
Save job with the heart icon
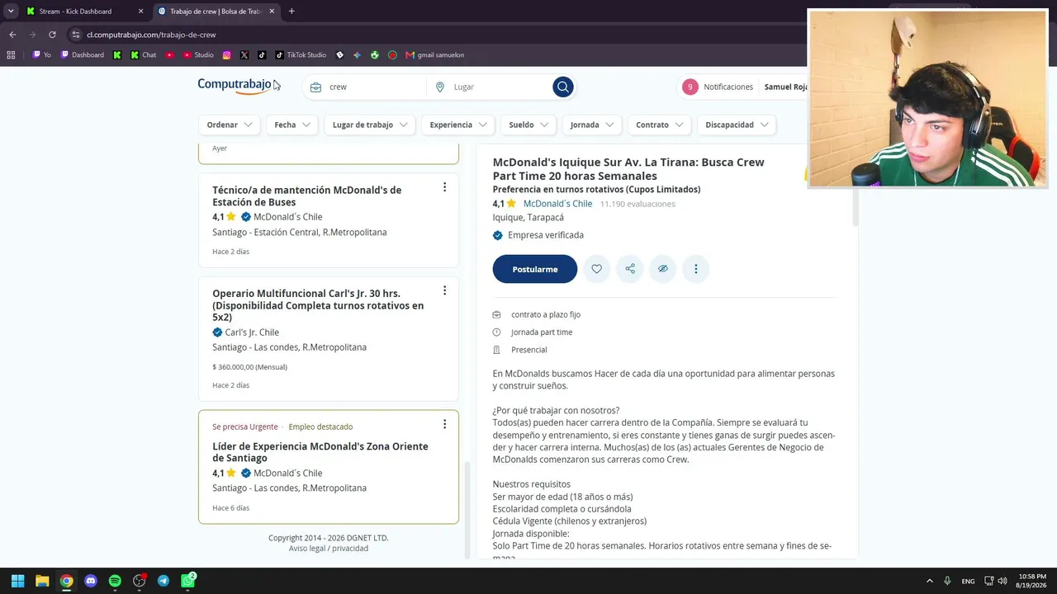point(596,269)
